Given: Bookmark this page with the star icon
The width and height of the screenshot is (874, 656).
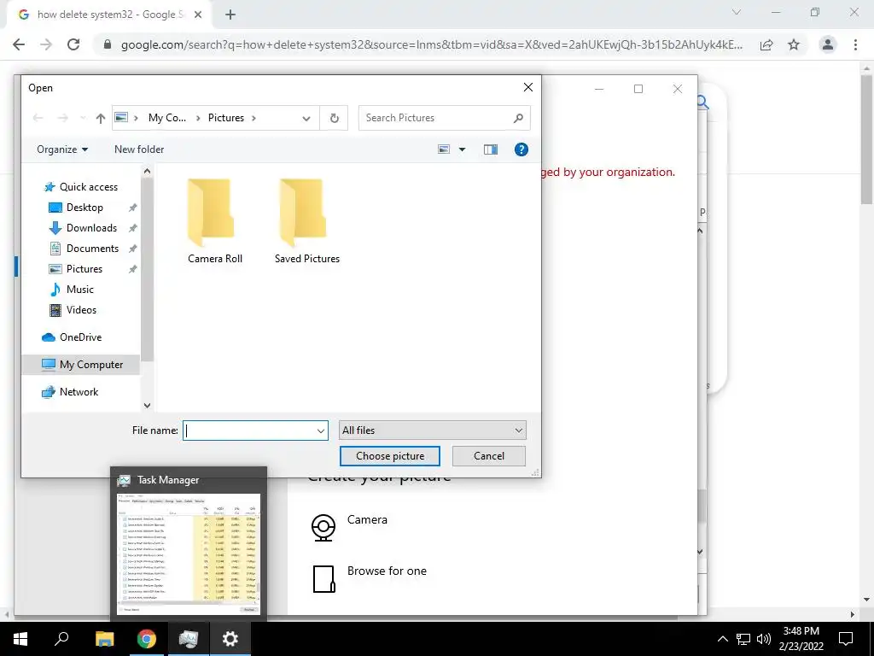Looking at the screenshot, I should click(x=794, y=44).
